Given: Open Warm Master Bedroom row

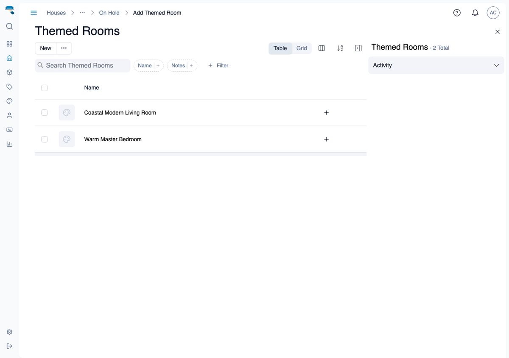Looking at the screenshot, I should 201,139.
